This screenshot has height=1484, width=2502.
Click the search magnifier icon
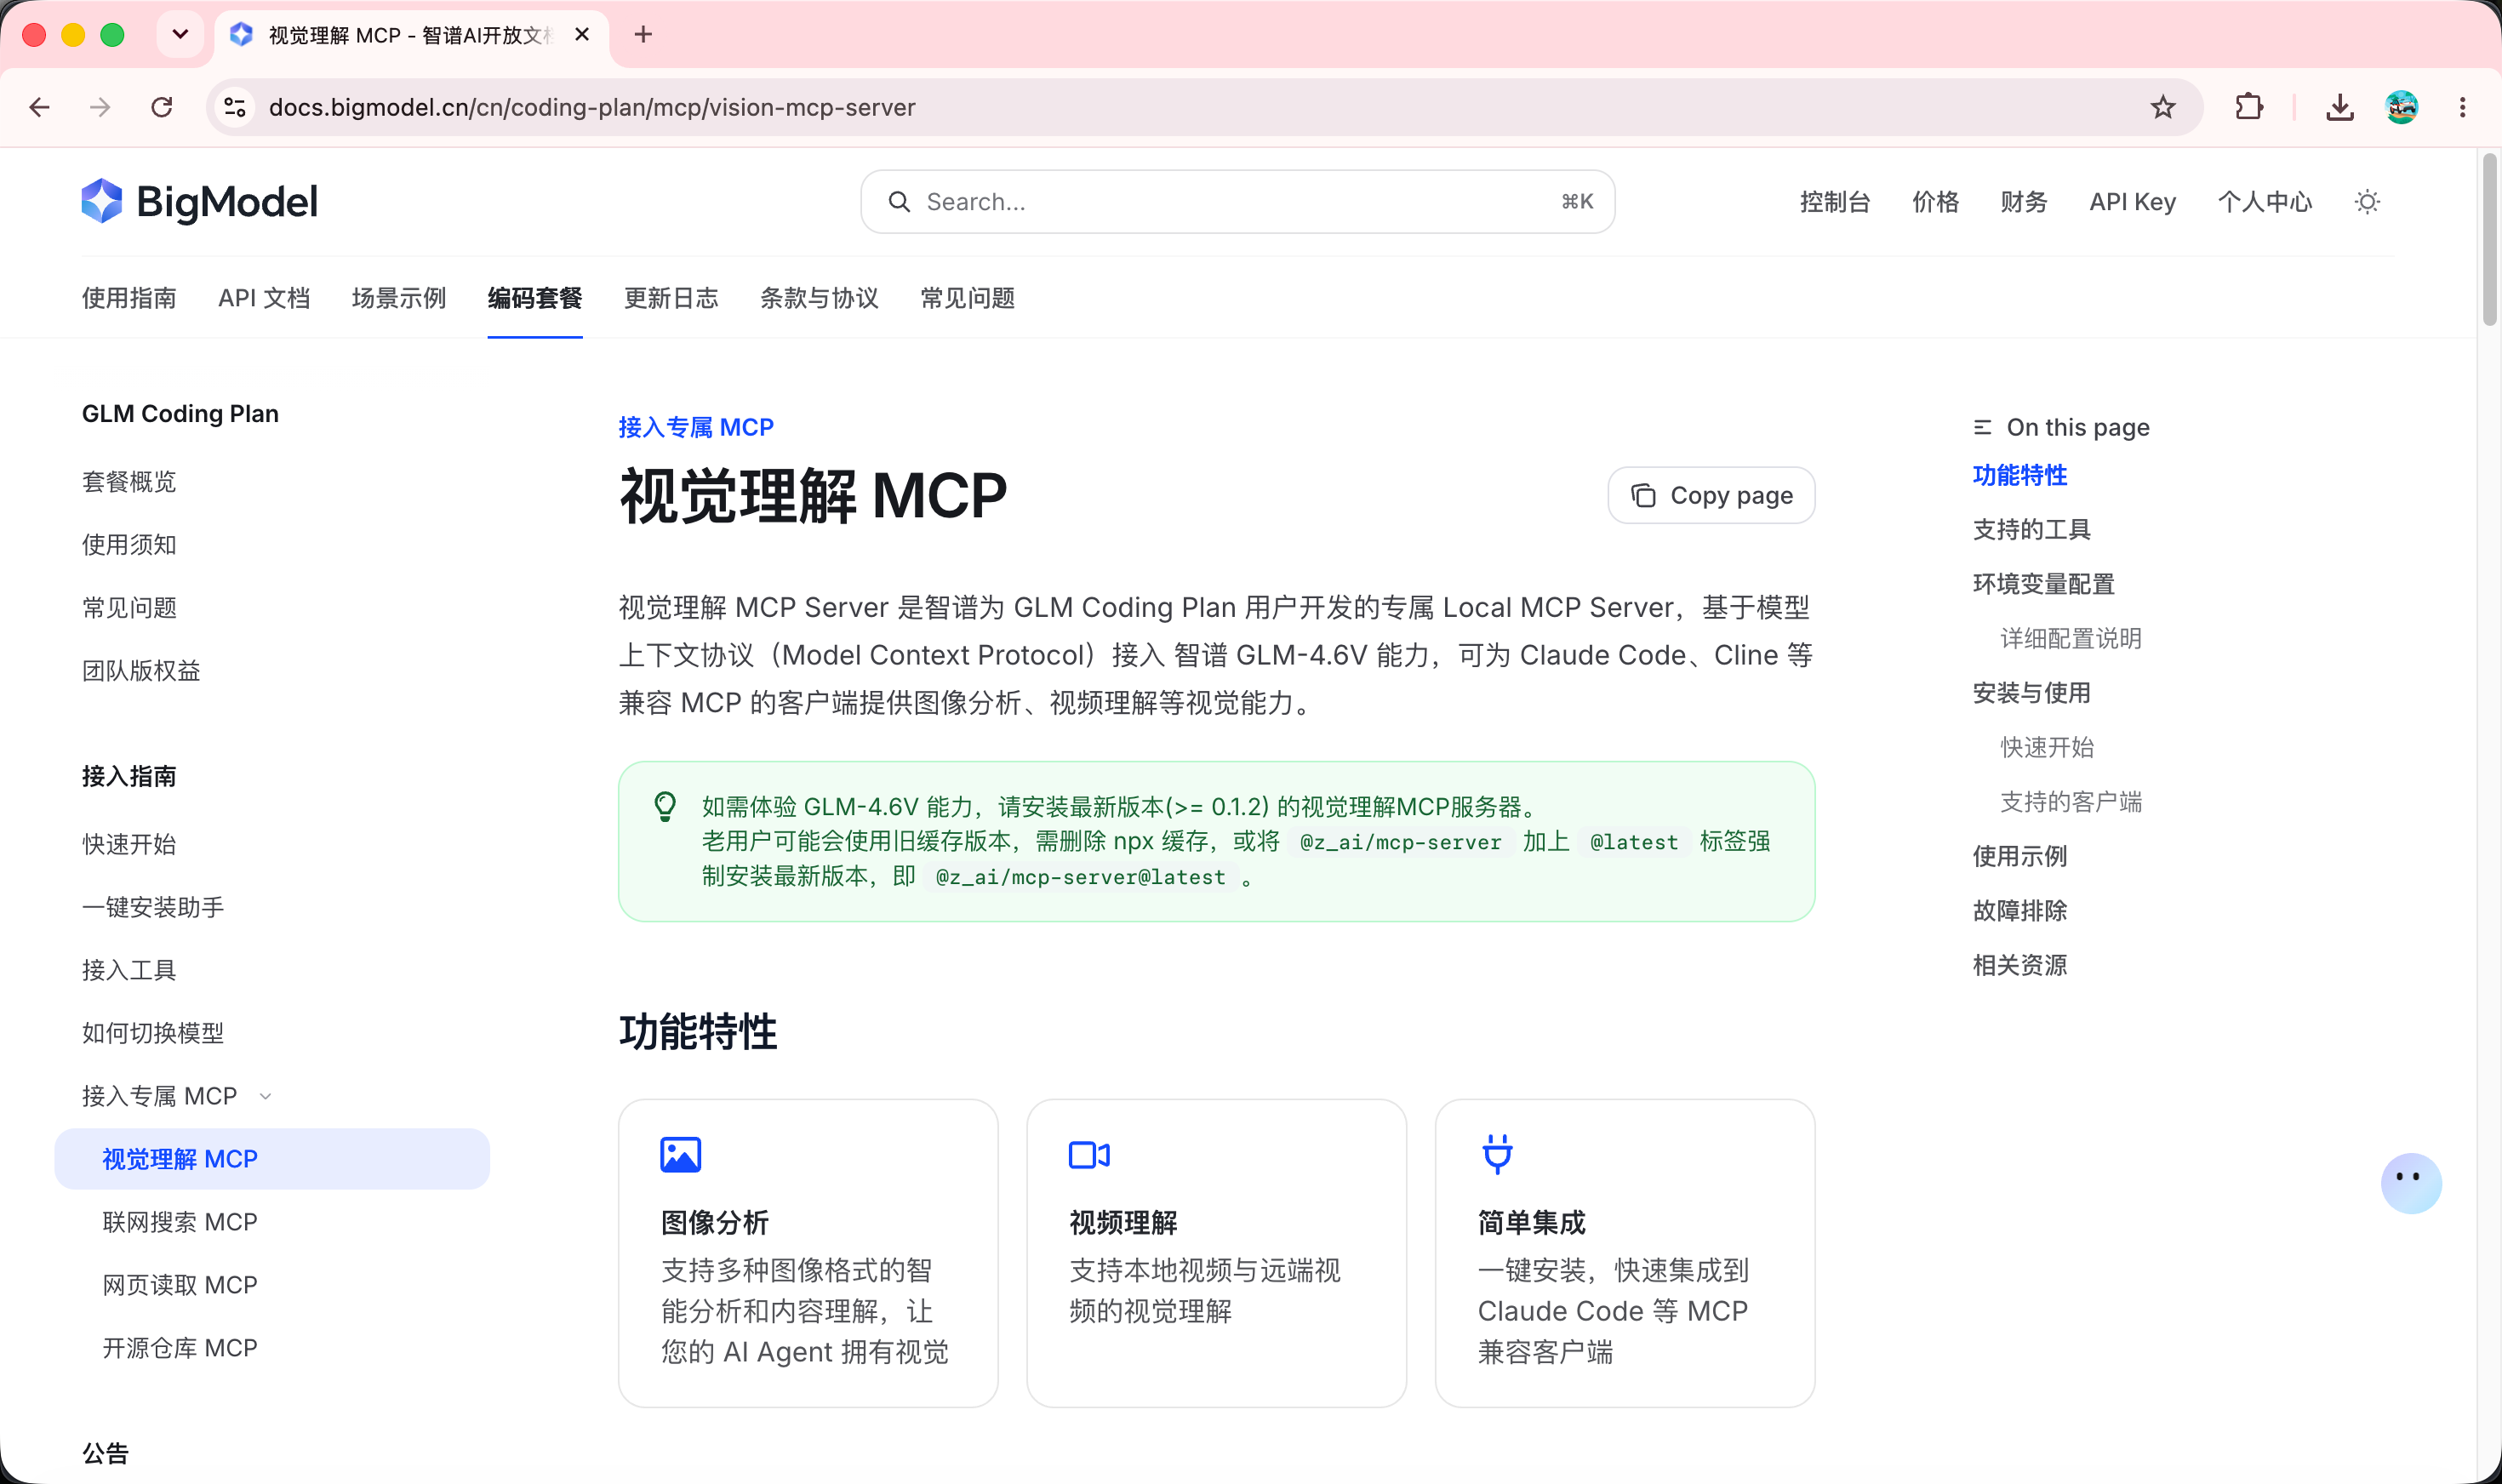click(899, 202)
